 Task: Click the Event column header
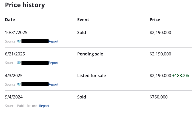[83, 20]
